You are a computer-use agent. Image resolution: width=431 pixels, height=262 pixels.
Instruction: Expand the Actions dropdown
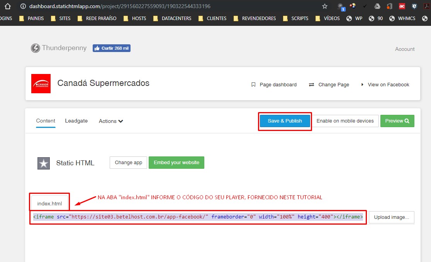tap(111, 121)
